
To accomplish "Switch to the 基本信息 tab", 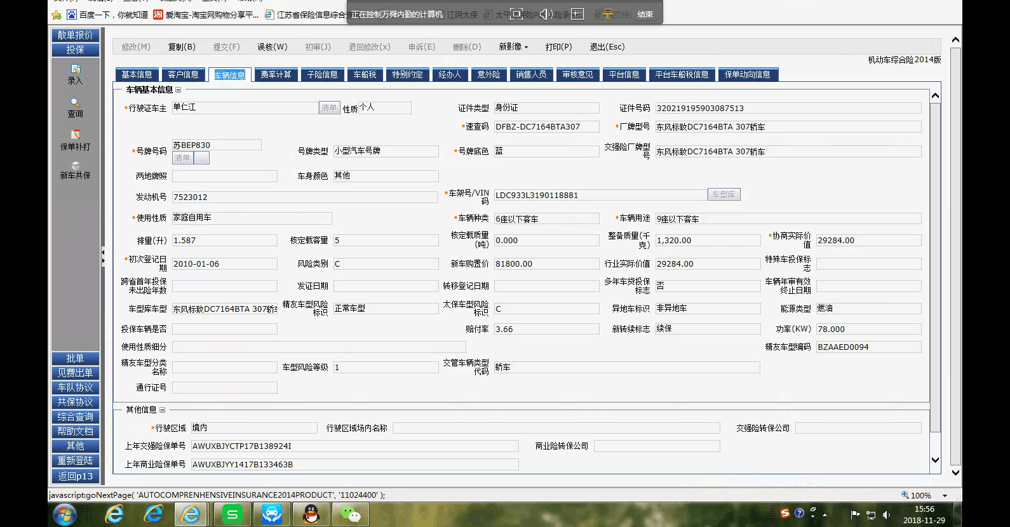I will coord(137,75).
